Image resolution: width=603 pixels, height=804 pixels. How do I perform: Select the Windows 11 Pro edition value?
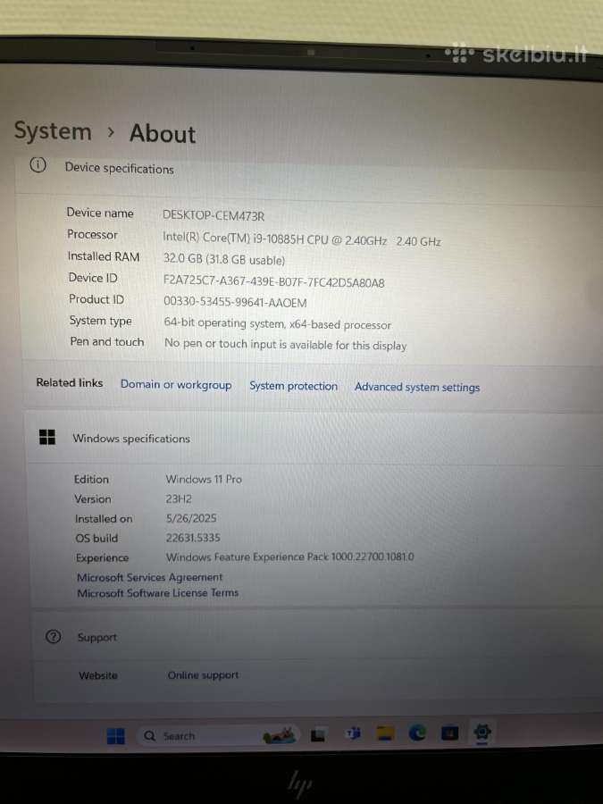tap(204, 479)
